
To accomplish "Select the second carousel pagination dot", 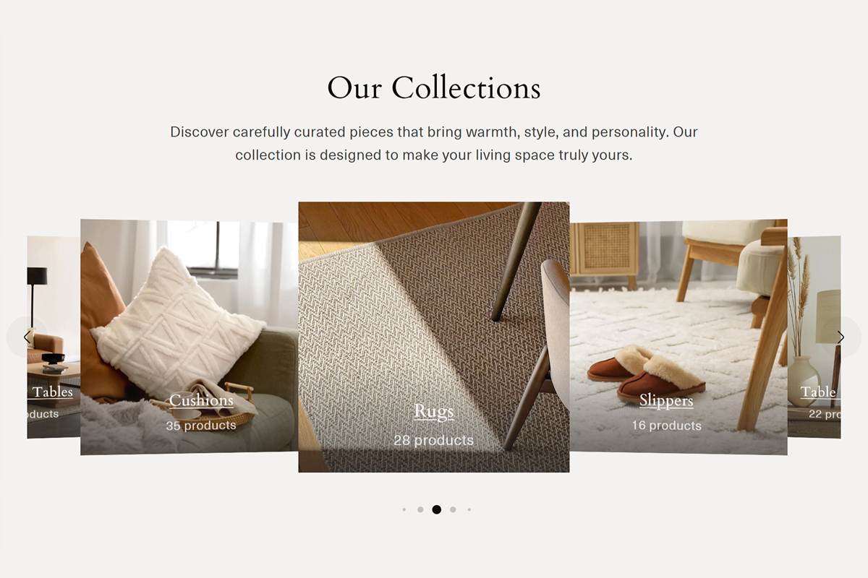I will [420, 509].
